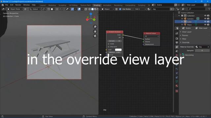The height and width of the screenshot is (118, 211).
Task: Open the Window menu
Action: click(x=26, y=5)
